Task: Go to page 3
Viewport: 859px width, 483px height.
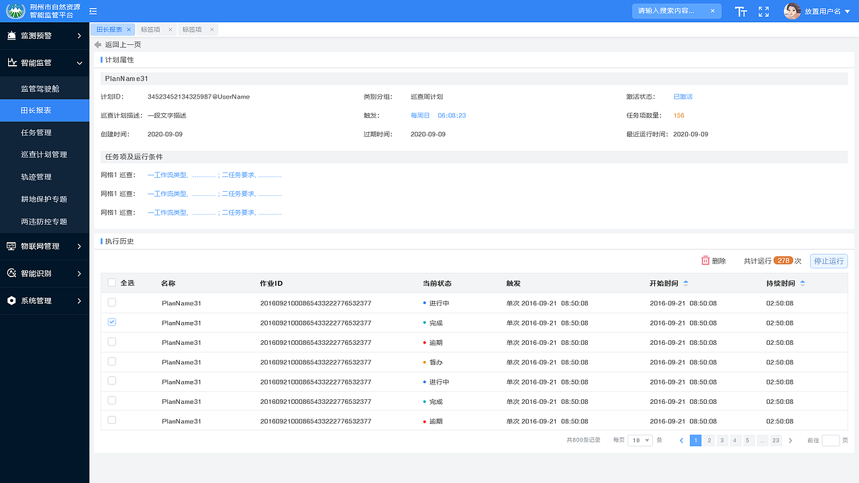Action: [x=722, y=441]
